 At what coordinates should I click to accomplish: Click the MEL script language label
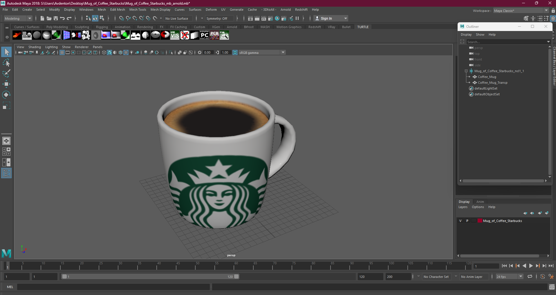(x=10, y=287)
